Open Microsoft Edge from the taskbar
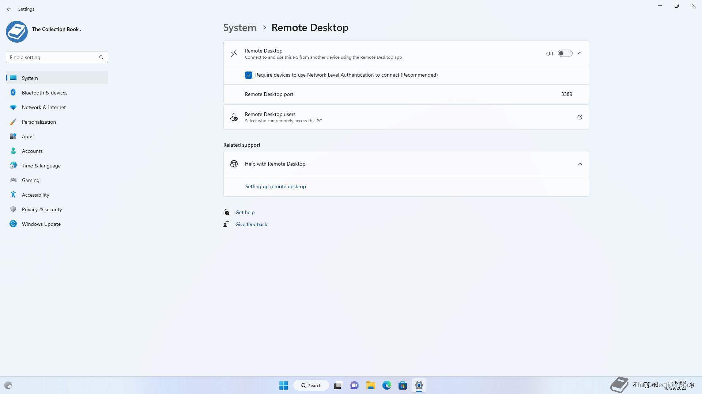 click(x=386, y=385)
